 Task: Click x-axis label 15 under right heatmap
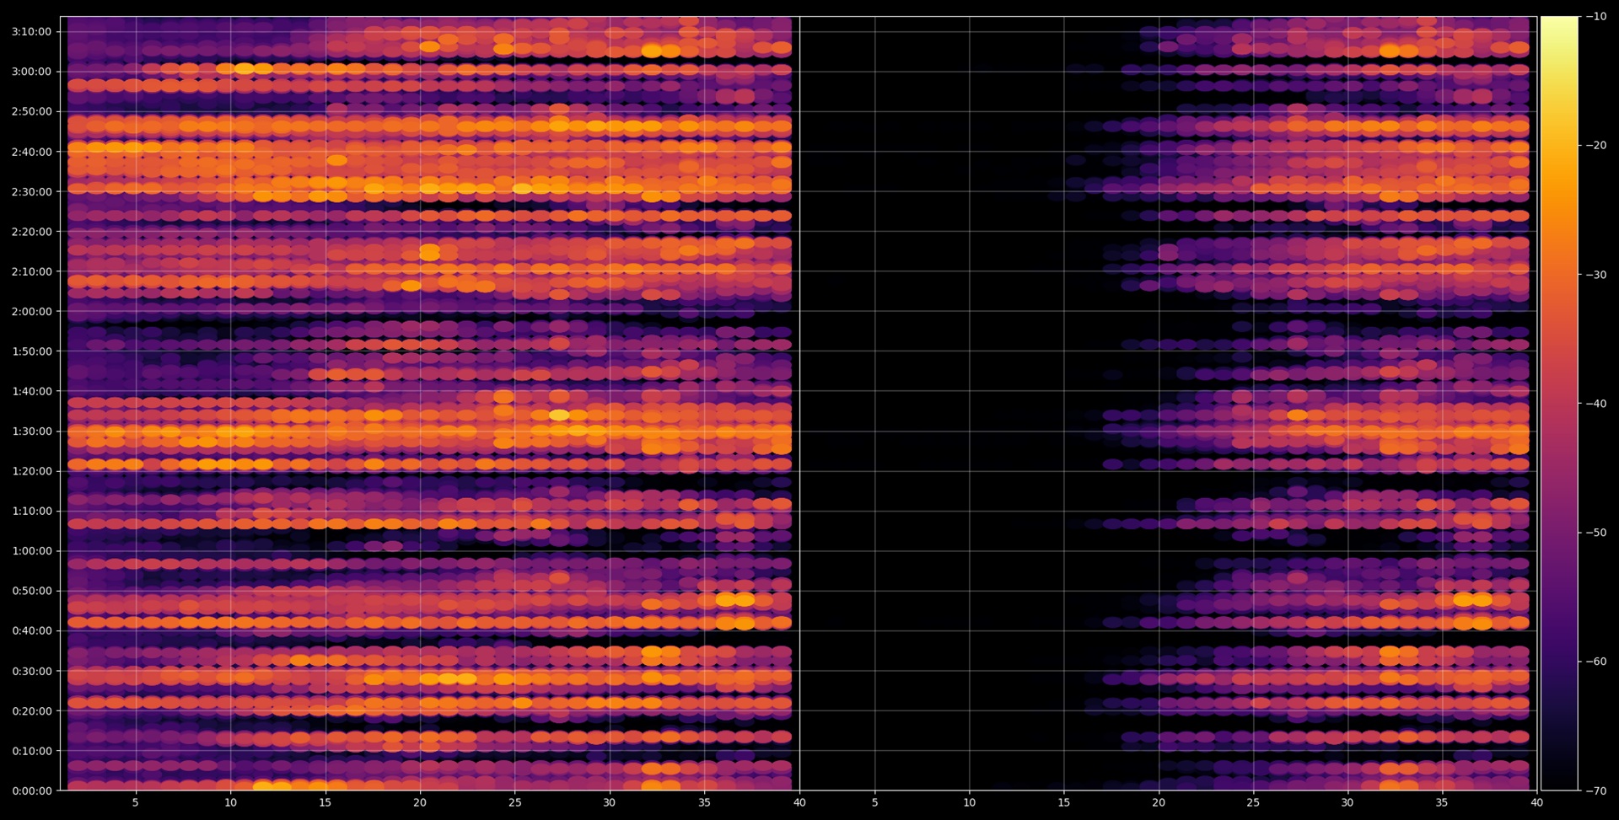[x=1064, y=802]
